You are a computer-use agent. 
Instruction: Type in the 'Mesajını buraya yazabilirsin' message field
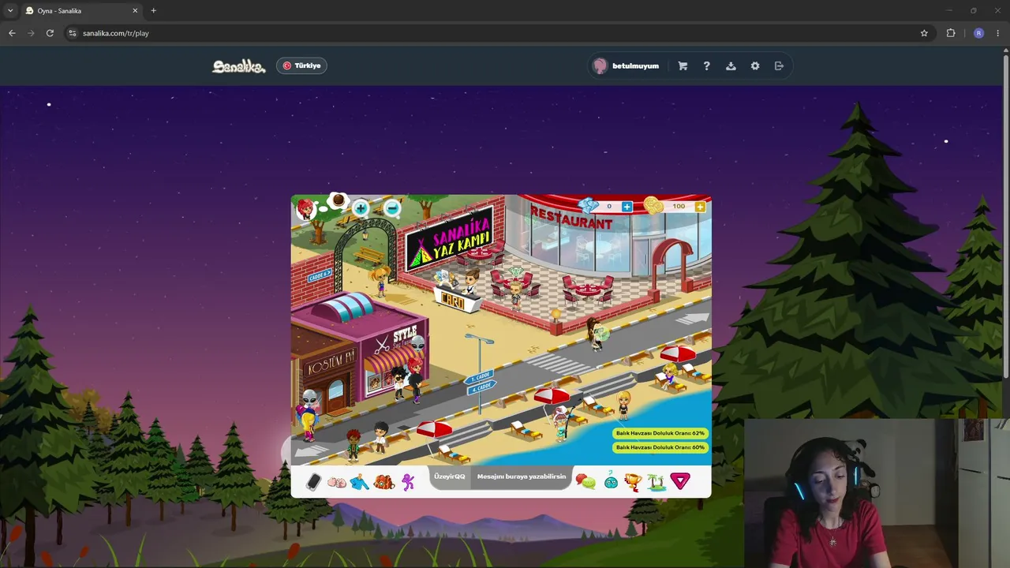click(x=522, y=476)
